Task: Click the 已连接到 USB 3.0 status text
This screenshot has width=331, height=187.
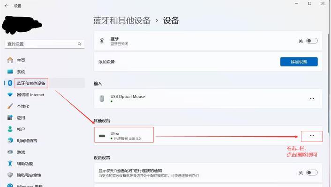Action: [x=128, y=138]
